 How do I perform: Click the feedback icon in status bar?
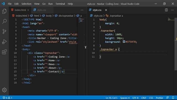click(x=168, y=97)
